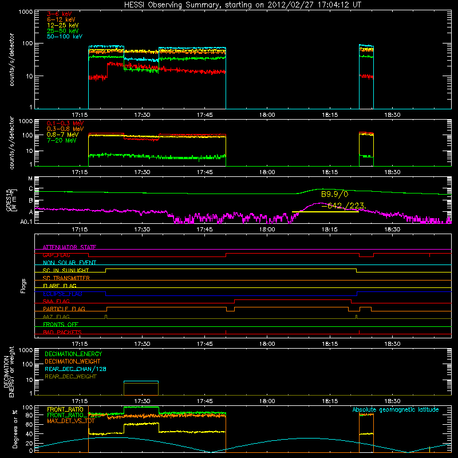Click the GOES class M tick label
Screen dimensions: 458x458
point(31,179)
